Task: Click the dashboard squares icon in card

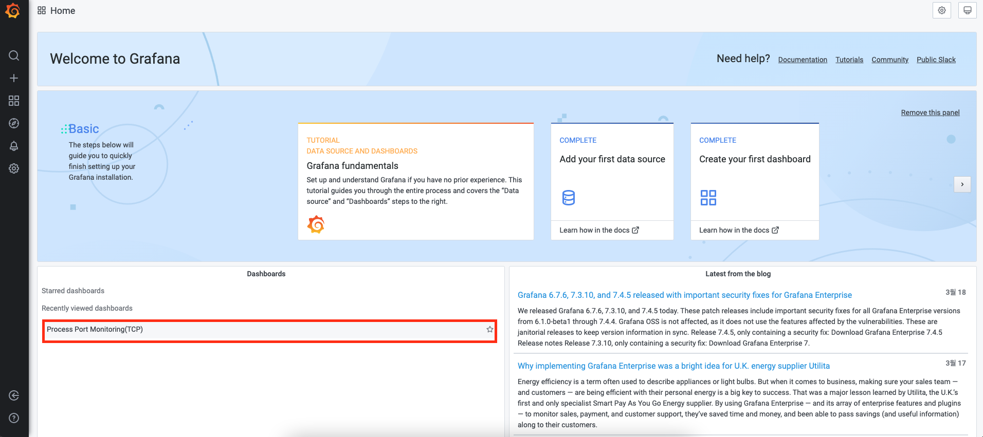Action: click(x=708, y=198)
